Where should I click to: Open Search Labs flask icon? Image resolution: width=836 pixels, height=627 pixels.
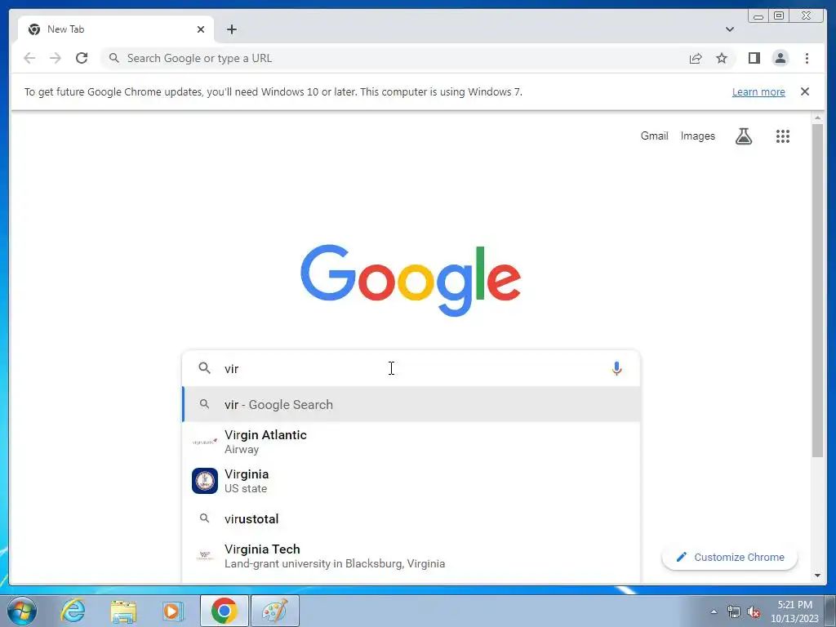click(x=744, y=136)
